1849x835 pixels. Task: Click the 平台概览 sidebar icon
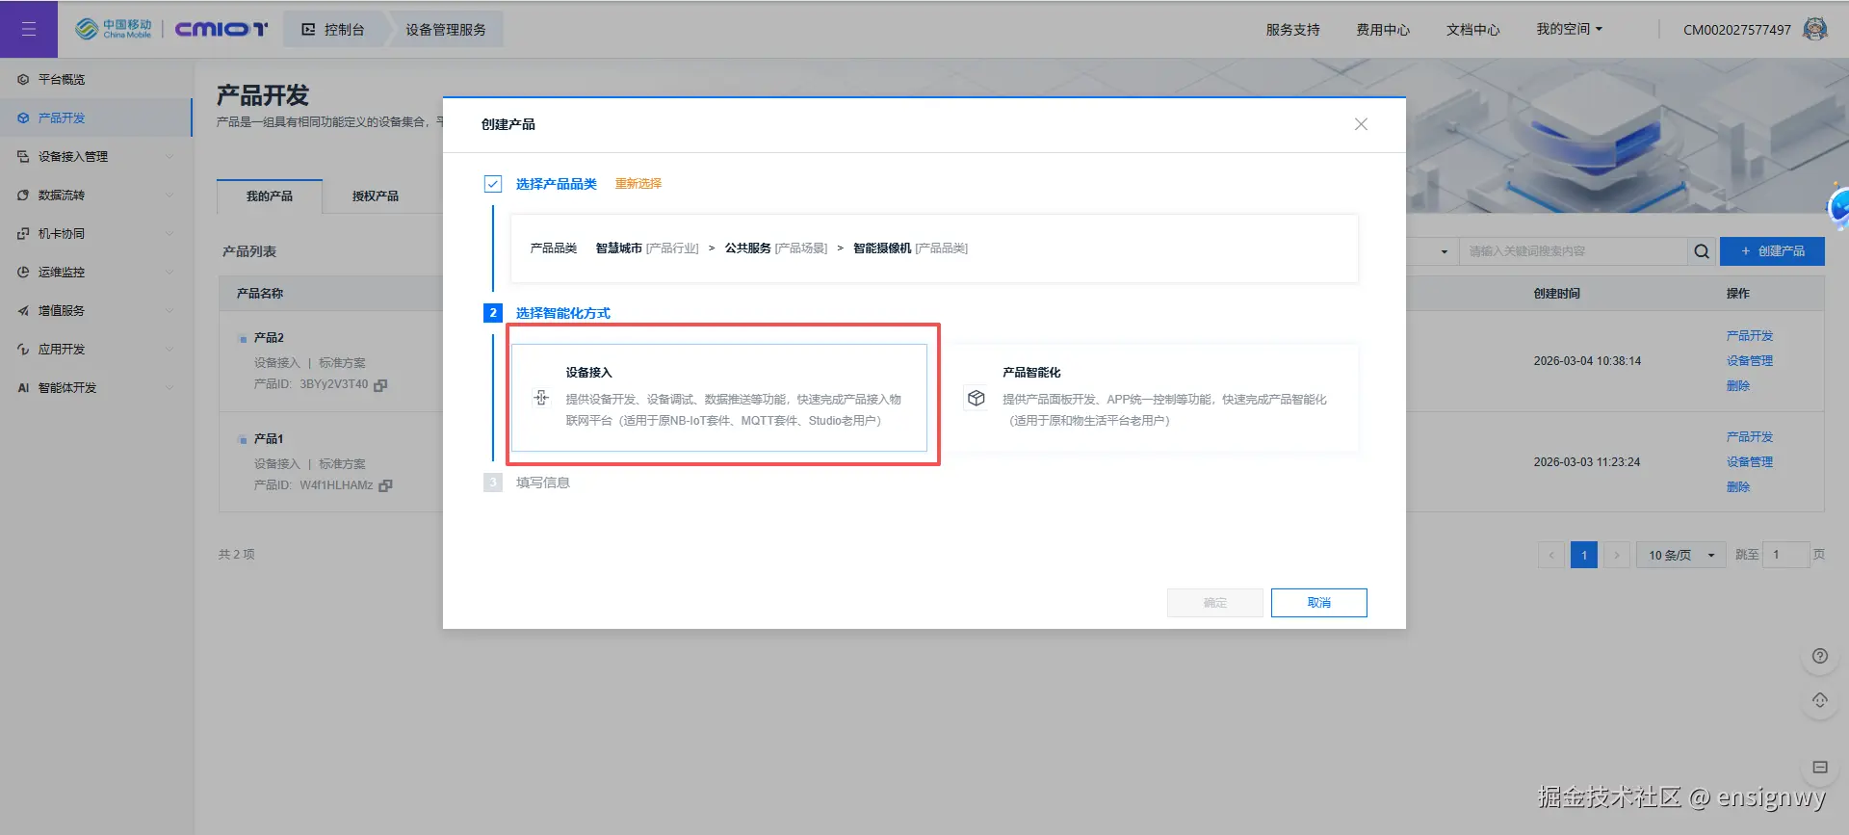[23, 79]
